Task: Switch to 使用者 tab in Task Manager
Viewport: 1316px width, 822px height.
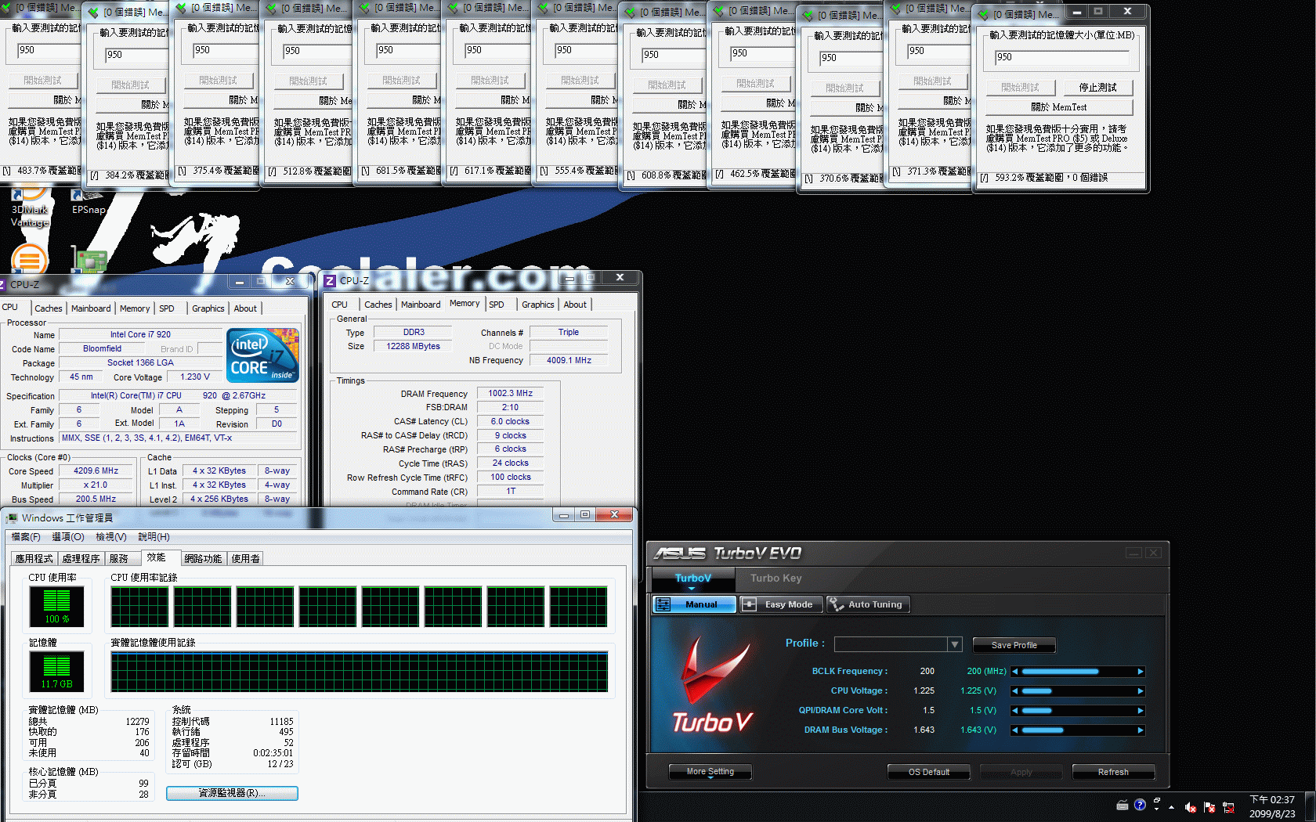Action: click(246, 558)
